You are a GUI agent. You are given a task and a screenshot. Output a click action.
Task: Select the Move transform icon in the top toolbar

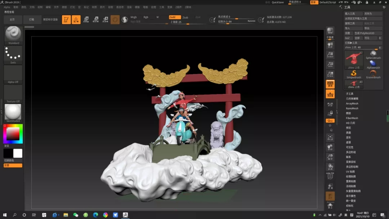point(86,19)
